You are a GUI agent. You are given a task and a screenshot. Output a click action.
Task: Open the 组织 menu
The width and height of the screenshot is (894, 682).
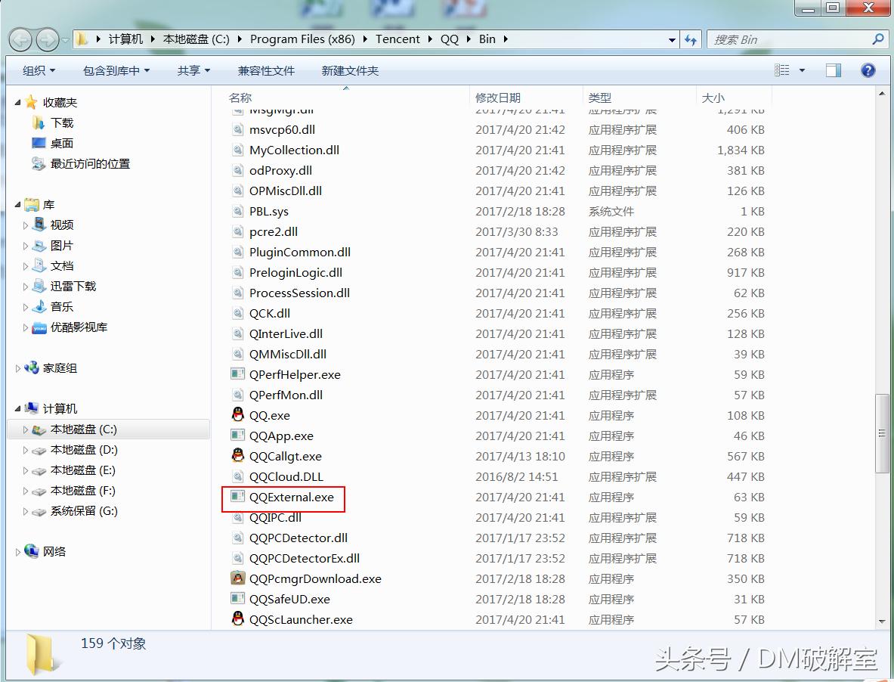click(39, 71)
